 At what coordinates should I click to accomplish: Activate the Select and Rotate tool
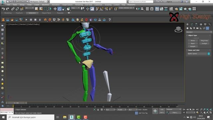(60, 9)
